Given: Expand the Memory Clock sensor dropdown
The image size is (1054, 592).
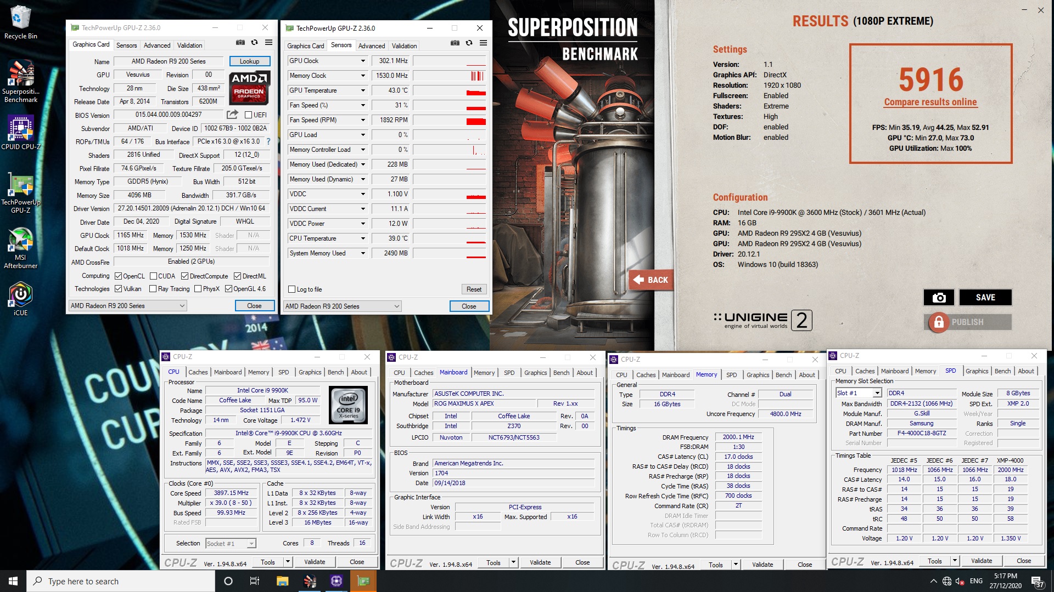Looking at the screenshot, I should point(363,76).
